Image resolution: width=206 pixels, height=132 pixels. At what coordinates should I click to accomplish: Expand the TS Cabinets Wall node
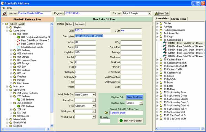(x=157, y=73)
